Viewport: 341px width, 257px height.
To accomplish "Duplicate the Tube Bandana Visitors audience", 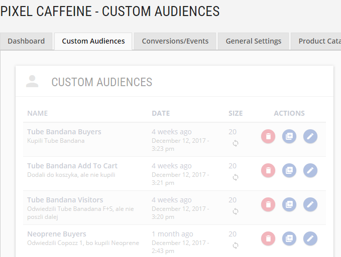I will point(289,204).
